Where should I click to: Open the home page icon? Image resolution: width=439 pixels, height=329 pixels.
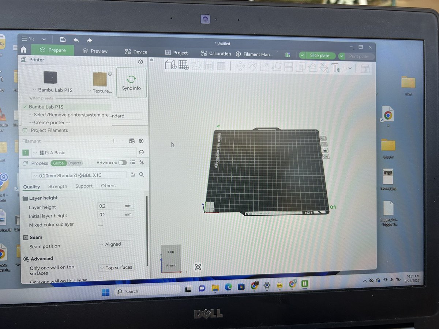point(24,50)
